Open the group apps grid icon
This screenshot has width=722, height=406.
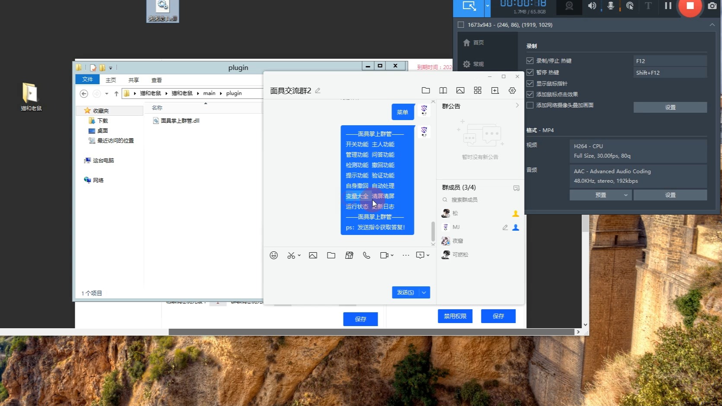[477, 90]
